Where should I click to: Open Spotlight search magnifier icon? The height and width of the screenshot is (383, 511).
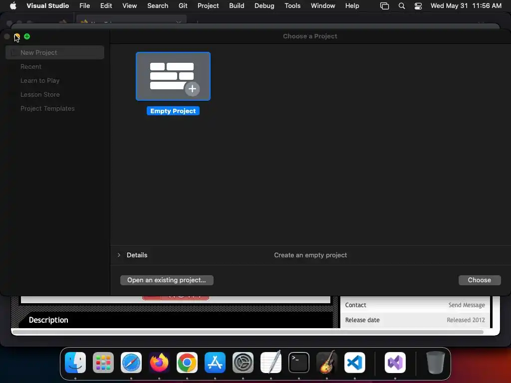[402, 6]
